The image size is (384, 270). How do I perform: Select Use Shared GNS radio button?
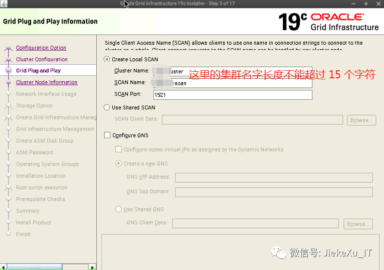tap(118, 209)
